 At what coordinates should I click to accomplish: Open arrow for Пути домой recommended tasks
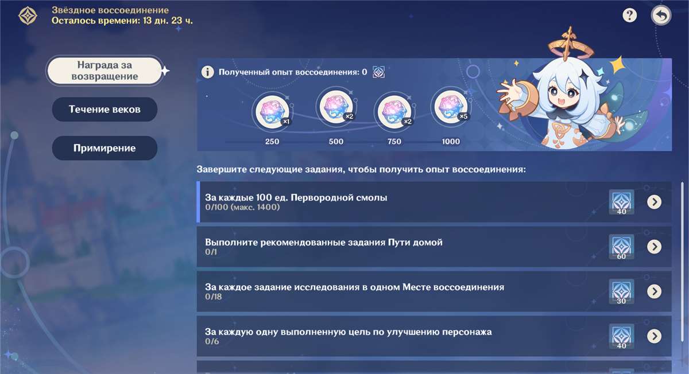click(x=654, y=247)
